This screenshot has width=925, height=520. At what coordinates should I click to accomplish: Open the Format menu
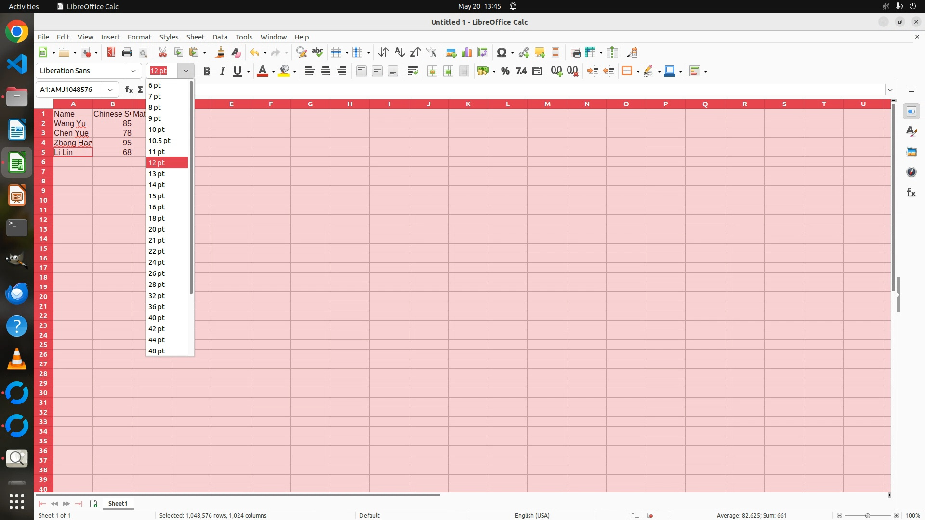point(139,37)
